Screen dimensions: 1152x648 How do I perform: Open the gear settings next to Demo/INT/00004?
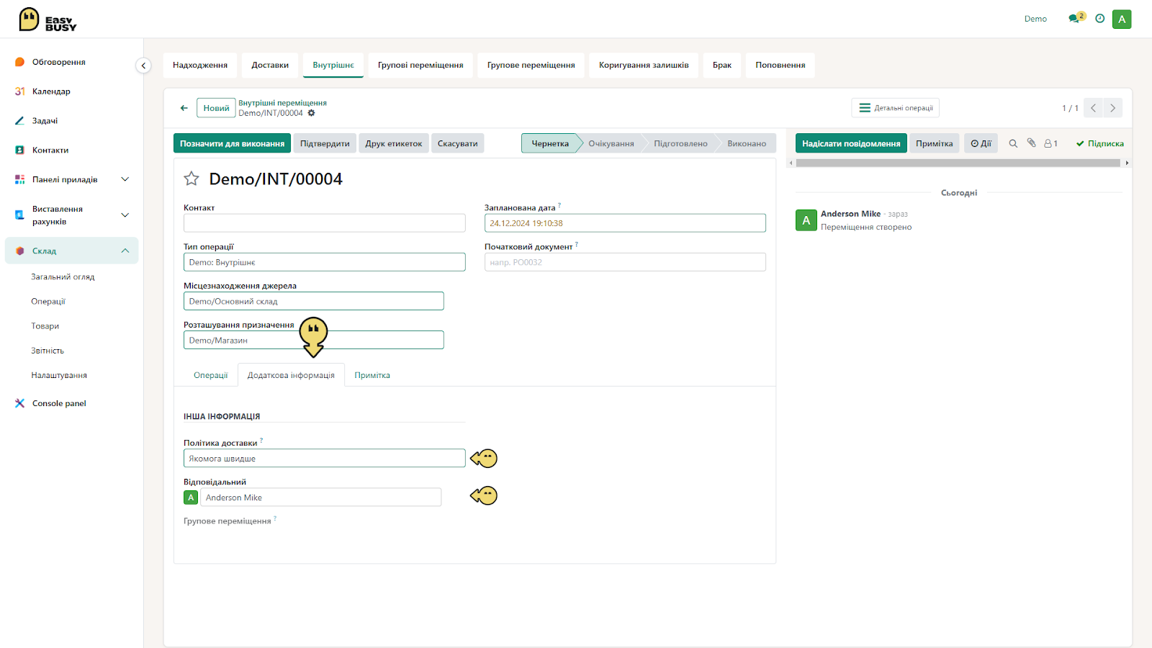coord(311,113)
